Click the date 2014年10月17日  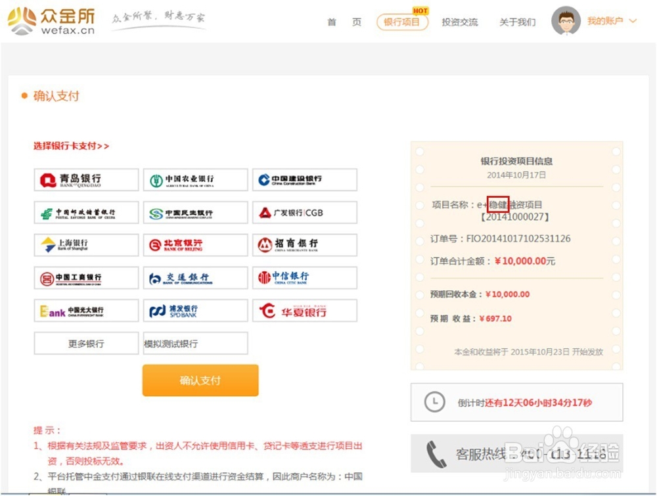(516, 175)
